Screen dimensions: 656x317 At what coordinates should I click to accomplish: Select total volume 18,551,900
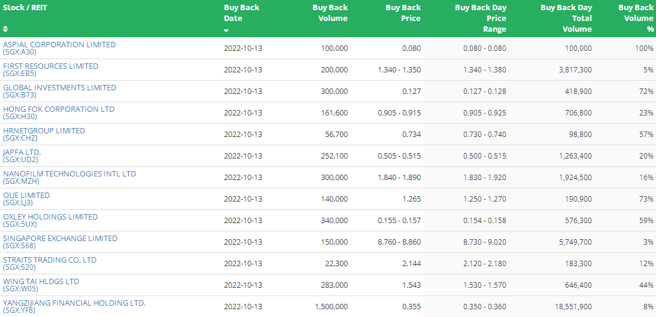click(x=573, y=307)
